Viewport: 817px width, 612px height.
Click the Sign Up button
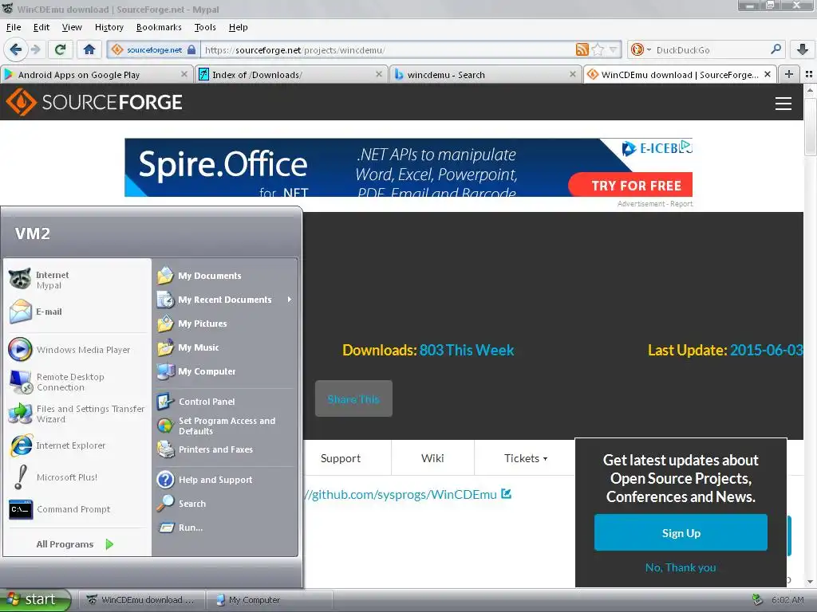pos(681,532)
